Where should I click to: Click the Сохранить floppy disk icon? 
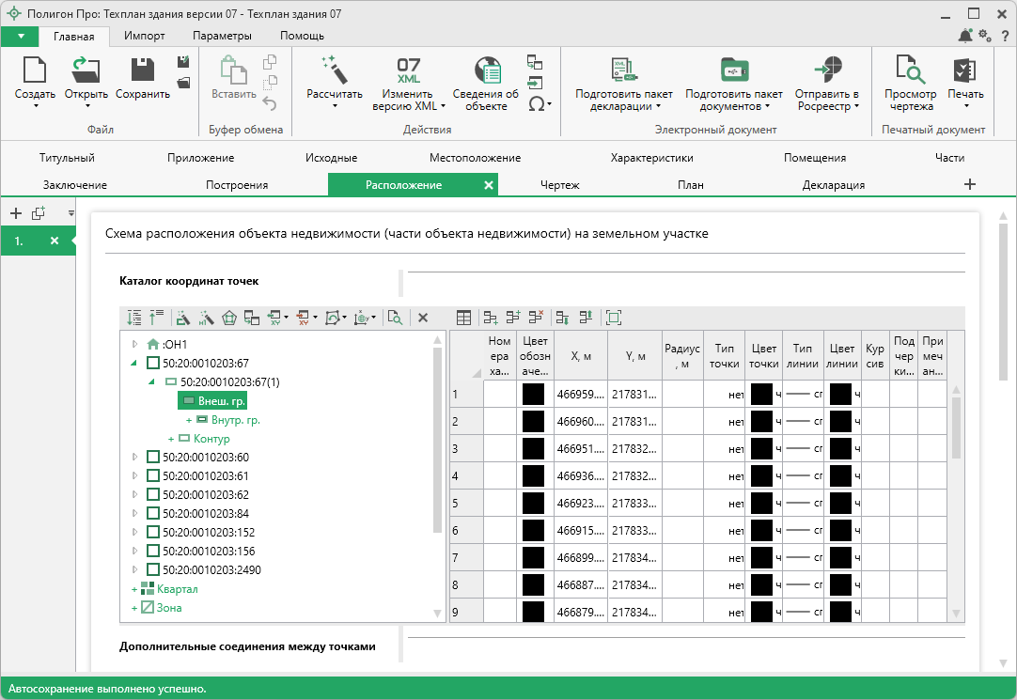(142, 70)
